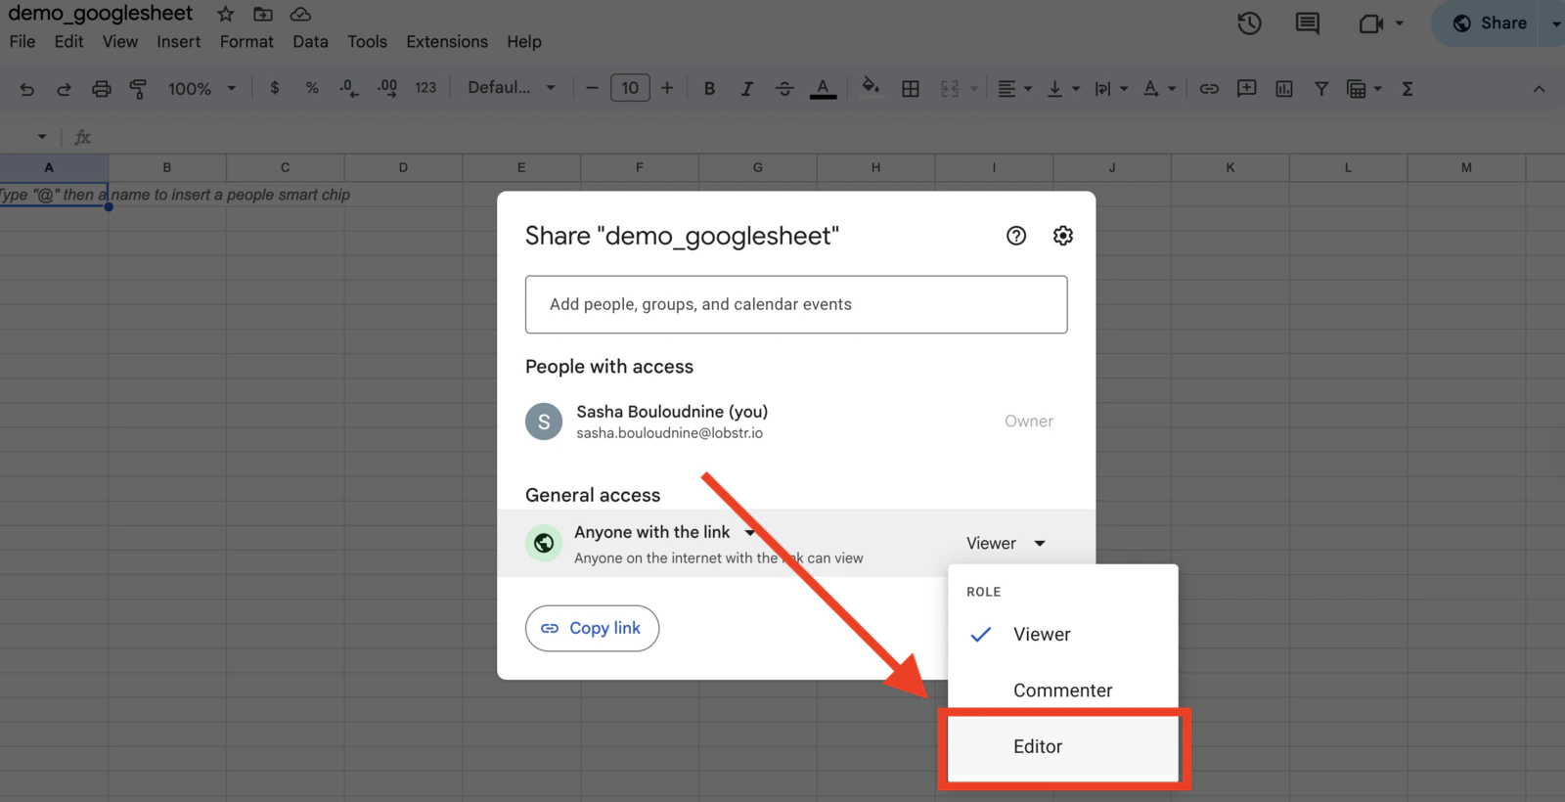Screen dimensions: 1565x802
Task: Open the cell borders tool
Action: point(911,89)
